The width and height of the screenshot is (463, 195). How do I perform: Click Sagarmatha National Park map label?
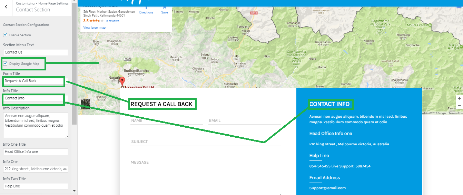[380, 23]
